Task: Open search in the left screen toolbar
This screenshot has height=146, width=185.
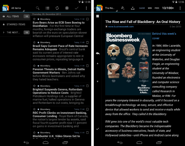Action: pos(38,8)
